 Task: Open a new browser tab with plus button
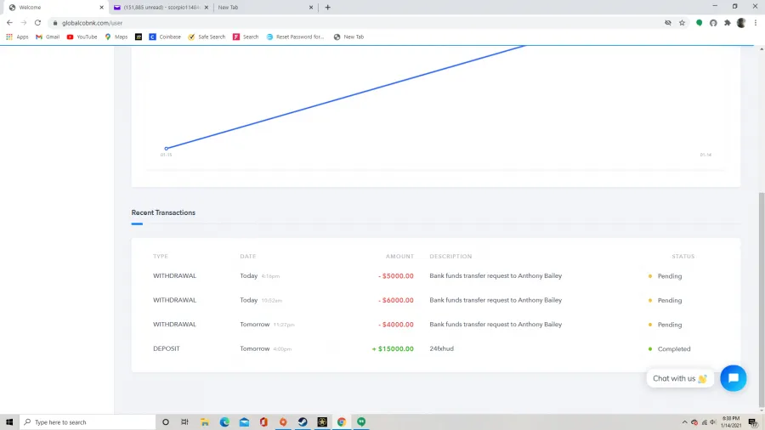[x=328, y=8]
